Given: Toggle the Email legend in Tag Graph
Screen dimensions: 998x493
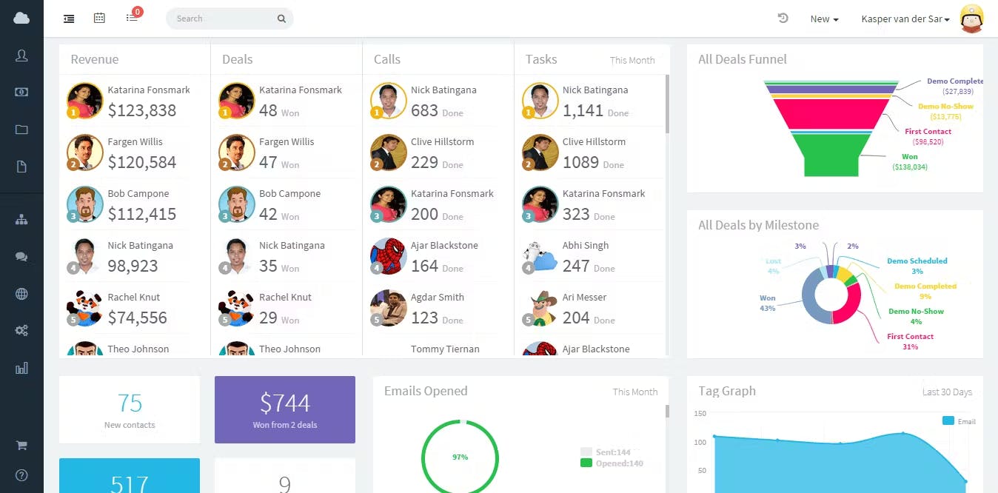Looking at the screenshot, I should [959, 421].
